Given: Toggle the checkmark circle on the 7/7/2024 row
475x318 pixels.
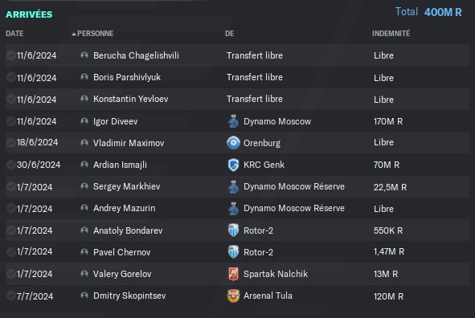Looking at the screenshot, I should click(11, 296).
